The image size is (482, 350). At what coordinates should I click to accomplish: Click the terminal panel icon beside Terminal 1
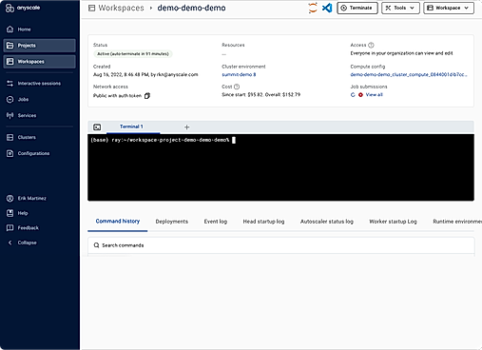(97, 127)
